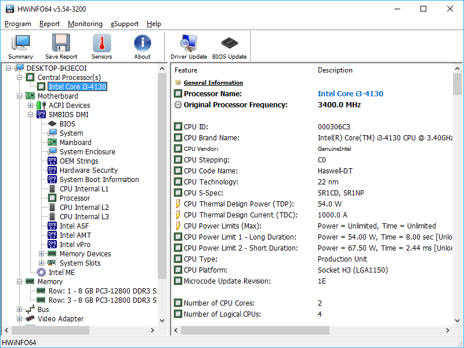
Task: Click the Video Adapter card icon
Action: [30, 318]
